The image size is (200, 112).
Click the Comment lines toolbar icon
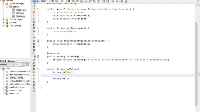click(x=122, y=1)
